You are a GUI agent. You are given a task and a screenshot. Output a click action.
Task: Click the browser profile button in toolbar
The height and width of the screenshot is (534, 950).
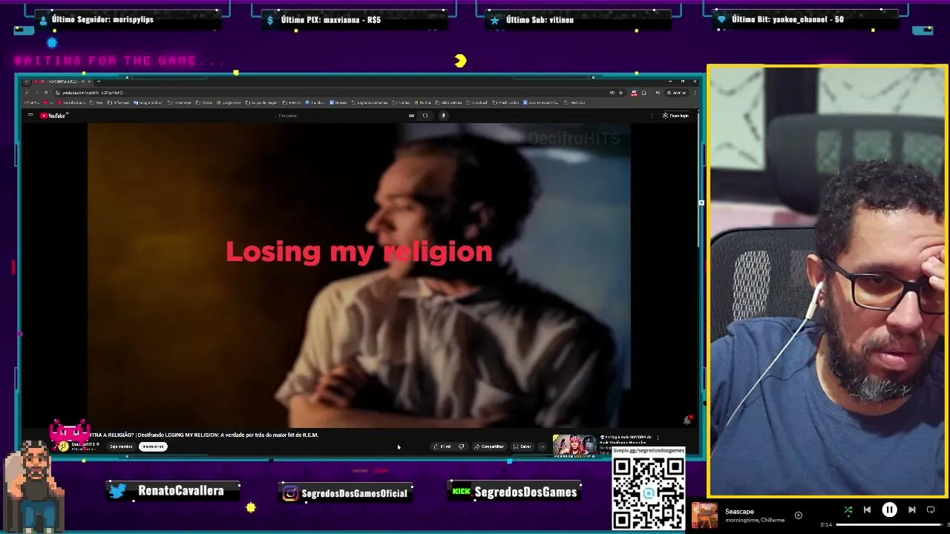pos(677,93)
